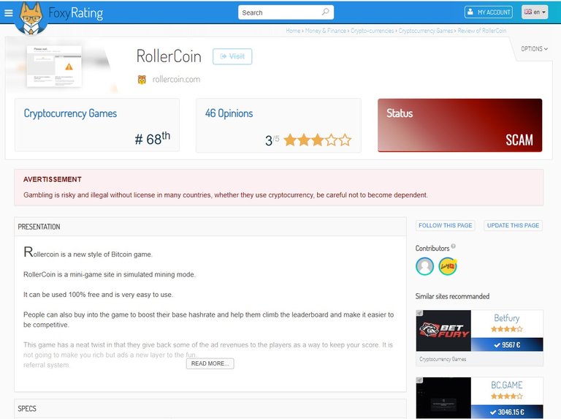Click the Status SCAM card

pos(459,125)
